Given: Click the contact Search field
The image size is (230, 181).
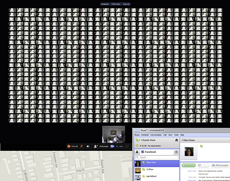Looking at the screenshot, I should tap(156, 157).
